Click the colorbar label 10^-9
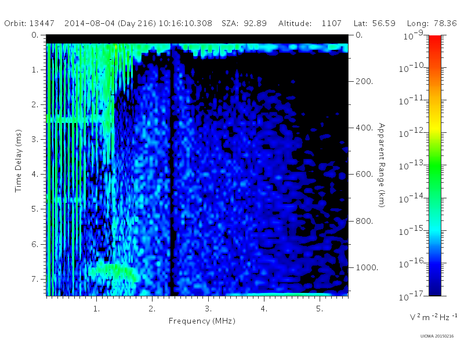The image size is (464, 348). (414, 35)
